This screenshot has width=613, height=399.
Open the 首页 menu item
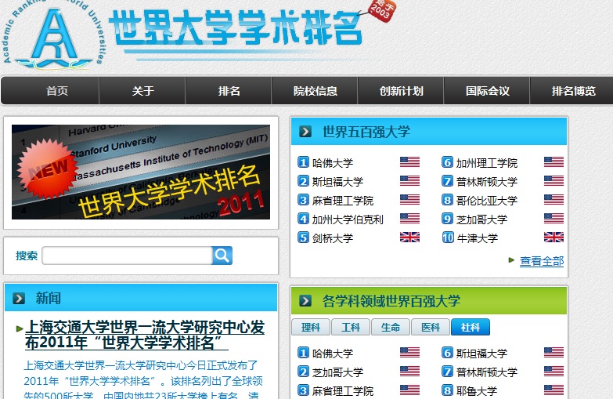pyautogui.click(x=56, y=91)
